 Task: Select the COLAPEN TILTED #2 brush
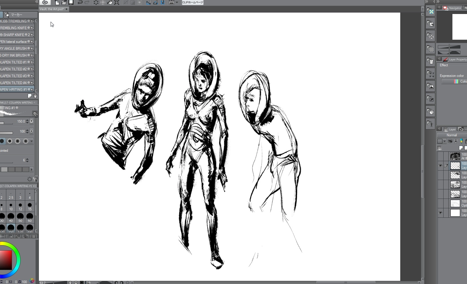tap(15, 69)
